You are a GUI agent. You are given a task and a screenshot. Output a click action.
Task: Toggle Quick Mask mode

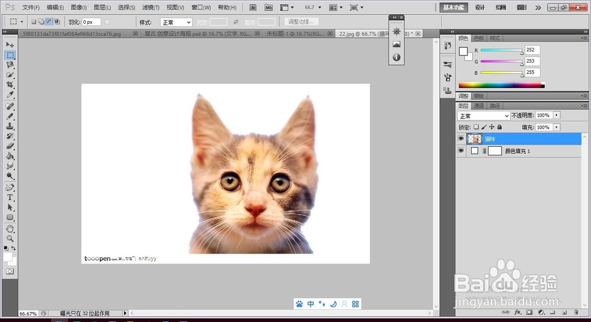click(10, 271)
